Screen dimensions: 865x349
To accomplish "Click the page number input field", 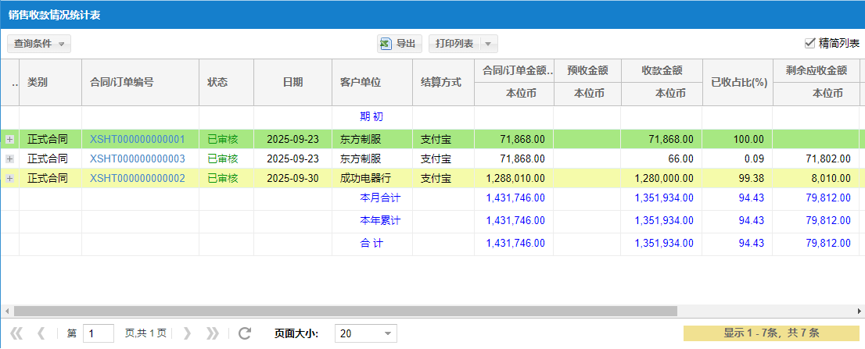I will coord(99,333).
